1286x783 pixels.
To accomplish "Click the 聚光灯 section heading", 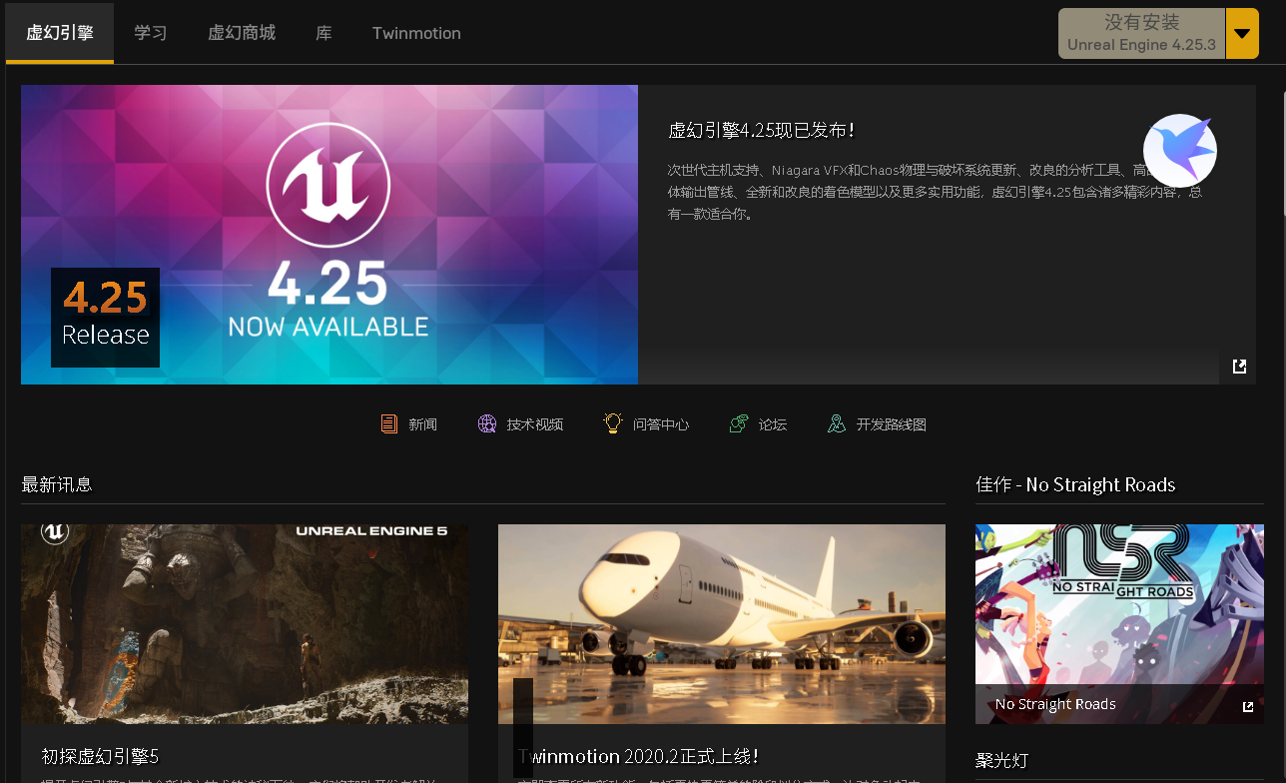I will click(x=1001, y=761).
